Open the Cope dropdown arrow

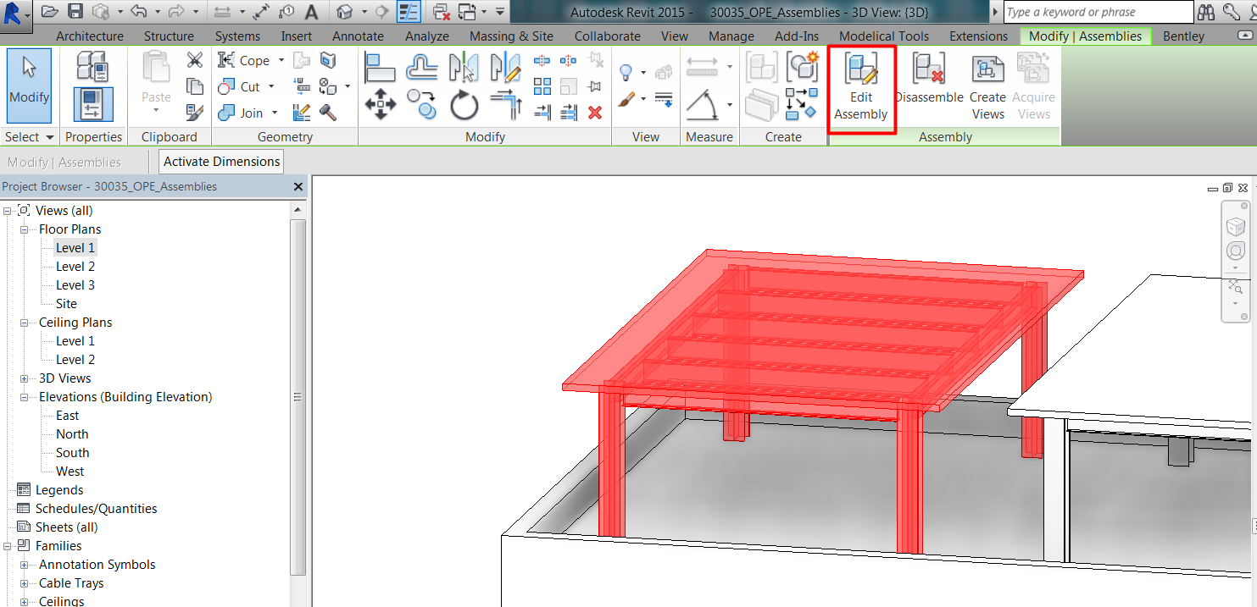pos(282,60)
